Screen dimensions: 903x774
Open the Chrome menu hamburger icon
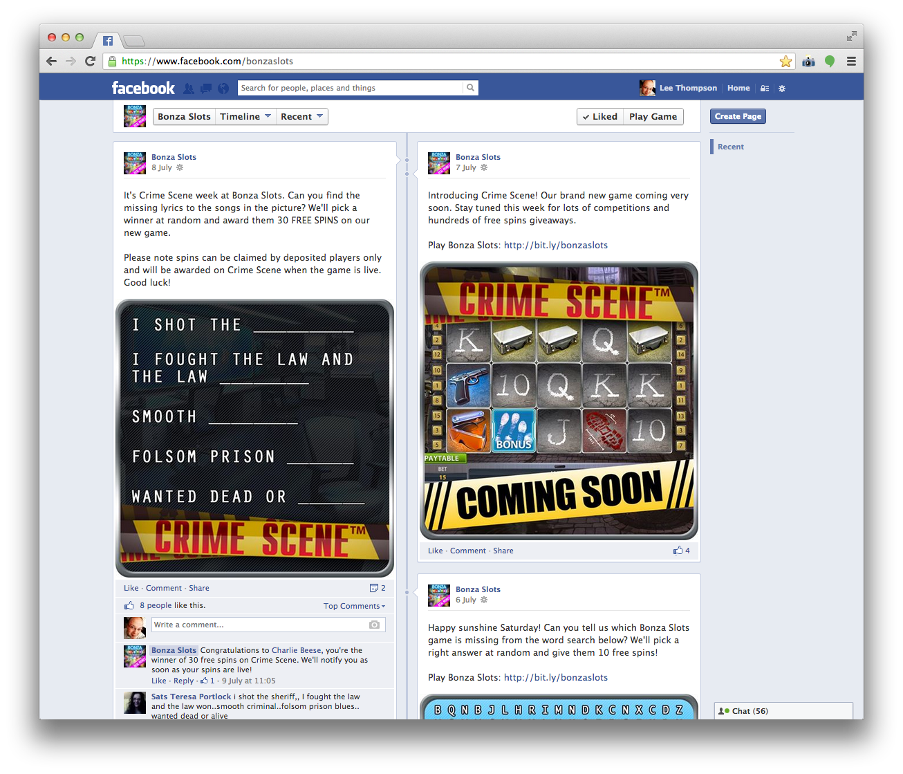(x=851, y=62)
